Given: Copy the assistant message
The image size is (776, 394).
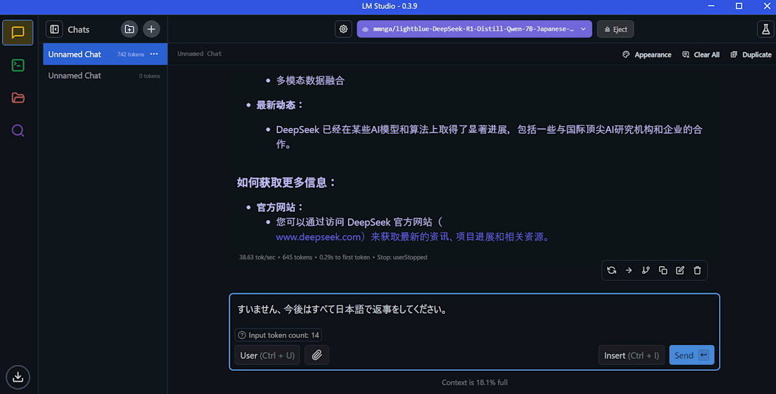Looking at the screenshot, I should click(x=663, y=271).
